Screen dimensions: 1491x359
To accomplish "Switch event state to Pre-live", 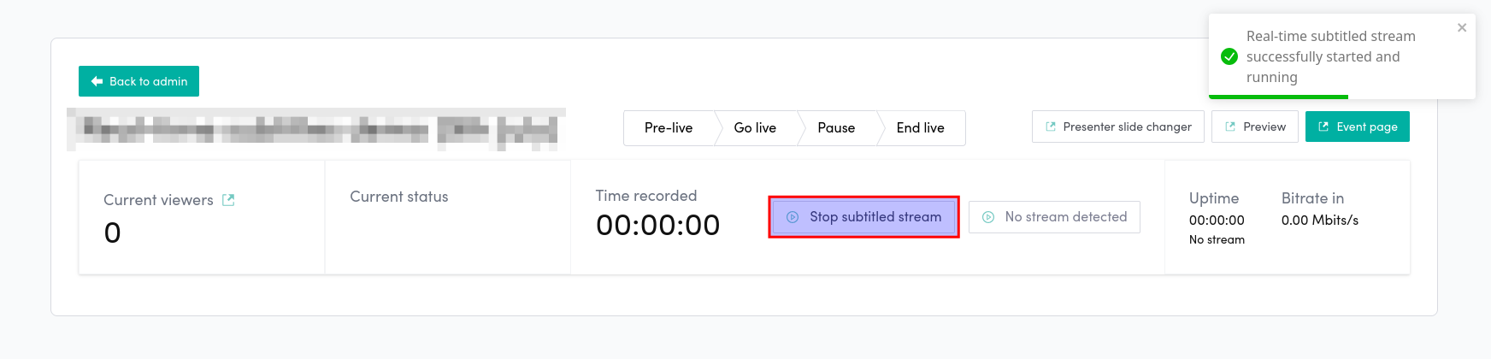I will [669, 128].
